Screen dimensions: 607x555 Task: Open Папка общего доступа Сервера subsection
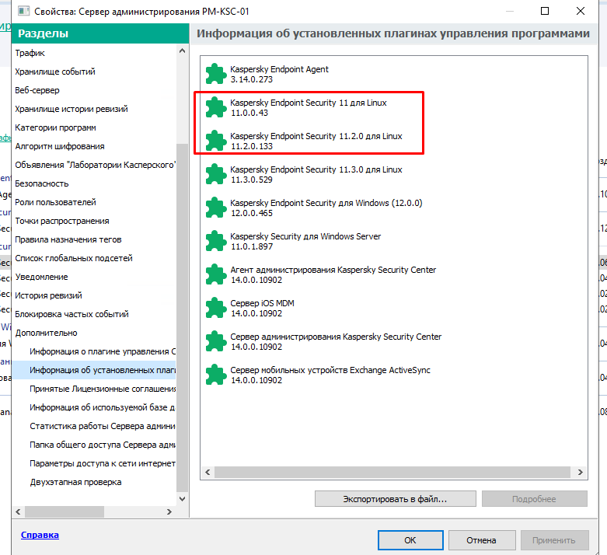(103, 445)
